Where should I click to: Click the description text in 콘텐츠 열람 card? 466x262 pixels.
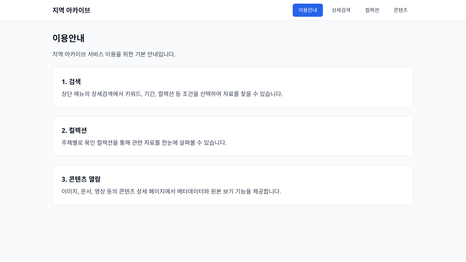171,191
